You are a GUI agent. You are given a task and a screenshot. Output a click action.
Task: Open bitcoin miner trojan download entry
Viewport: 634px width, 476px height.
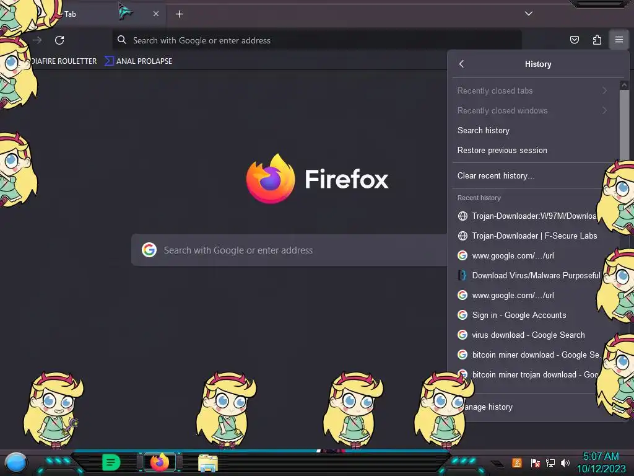coord(528,374)
